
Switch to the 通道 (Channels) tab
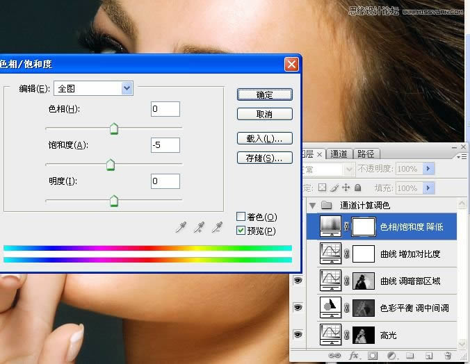click(339, 154)
